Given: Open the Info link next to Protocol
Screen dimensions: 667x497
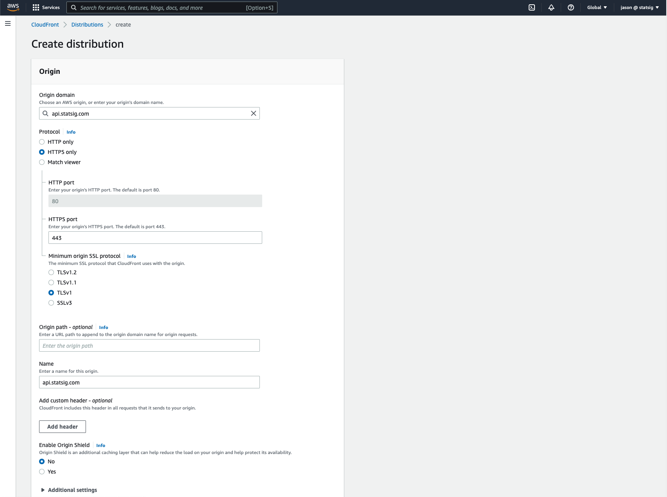Looking at the screenshot, I should click(x=71, y=132).
